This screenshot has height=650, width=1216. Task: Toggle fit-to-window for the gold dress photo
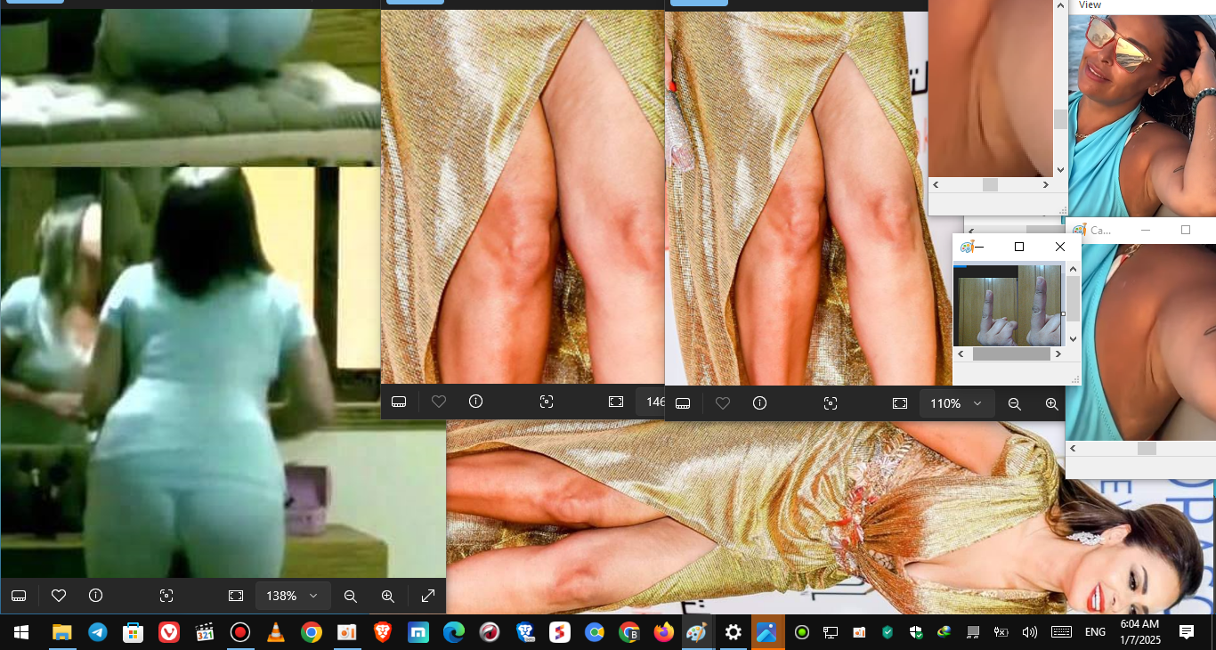[x=899, y=402]
